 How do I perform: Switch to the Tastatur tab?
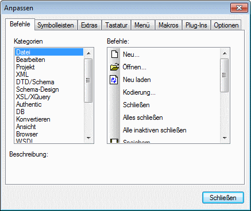(116, 25)
